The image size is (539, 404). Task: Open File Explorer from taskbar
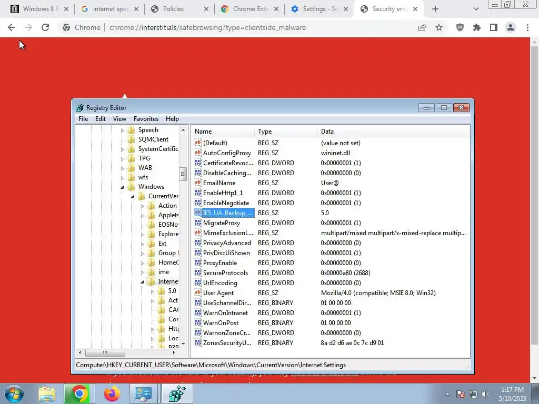[x=47, y=393]
